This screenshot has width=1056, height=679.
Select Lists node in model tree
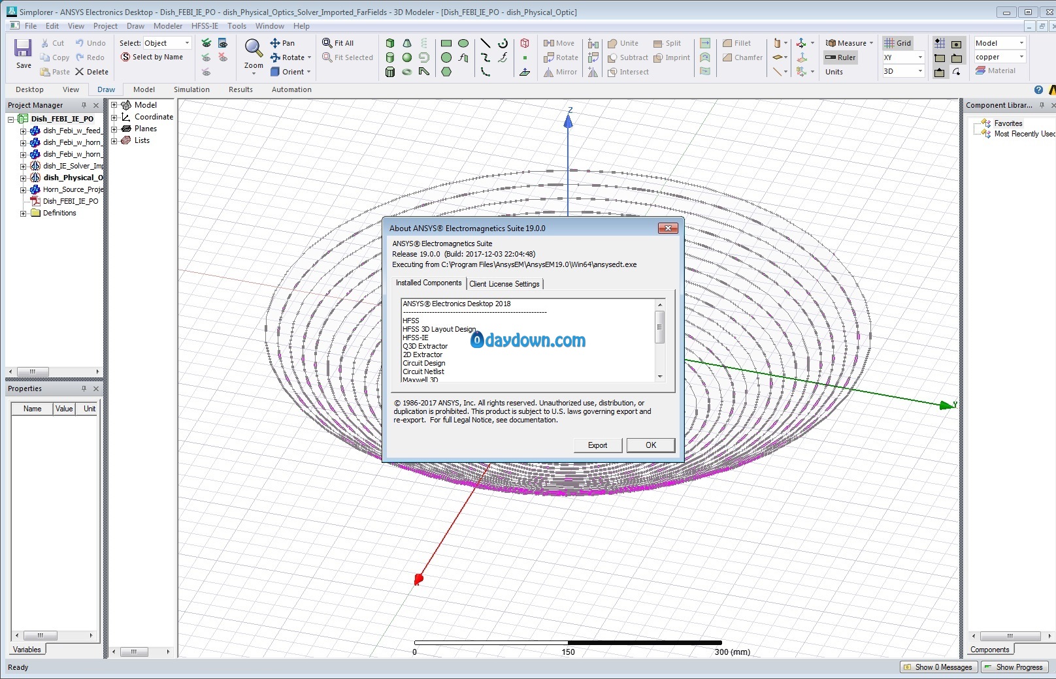tap(142, 140)
